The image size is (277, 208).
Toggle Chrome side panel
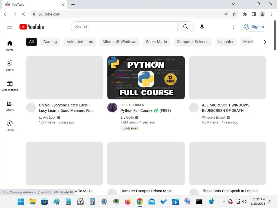point(254,14)
